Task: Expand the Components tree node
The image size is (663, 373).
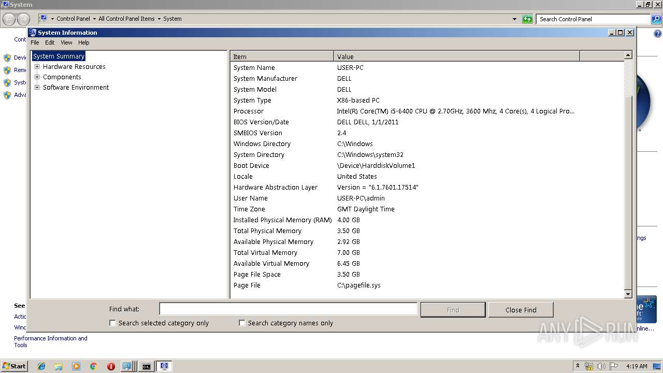Action: point(37,77)
